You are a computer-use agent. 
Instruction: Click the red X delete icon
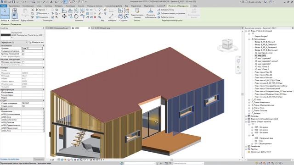[95, 17]
